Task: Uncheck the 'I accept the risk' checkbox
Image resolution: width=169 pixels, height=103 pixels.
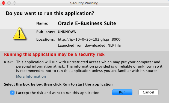Action: pyautogui.click(x=12, y=93)
